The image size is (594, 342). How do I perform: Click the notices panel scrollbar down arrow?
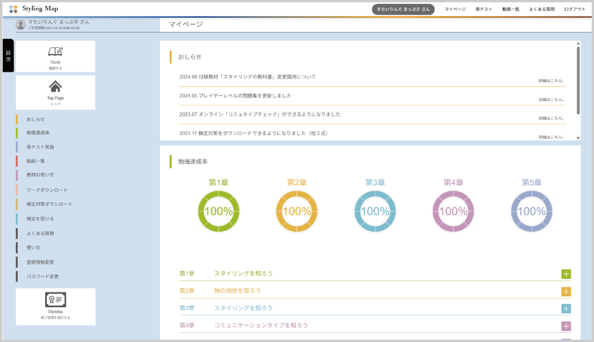578,137
